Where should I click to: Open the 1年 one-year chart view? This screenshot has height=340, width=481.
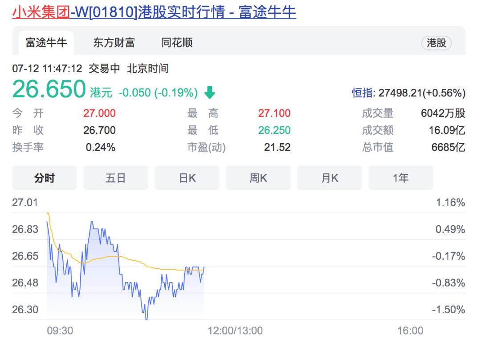coord(401,177)
